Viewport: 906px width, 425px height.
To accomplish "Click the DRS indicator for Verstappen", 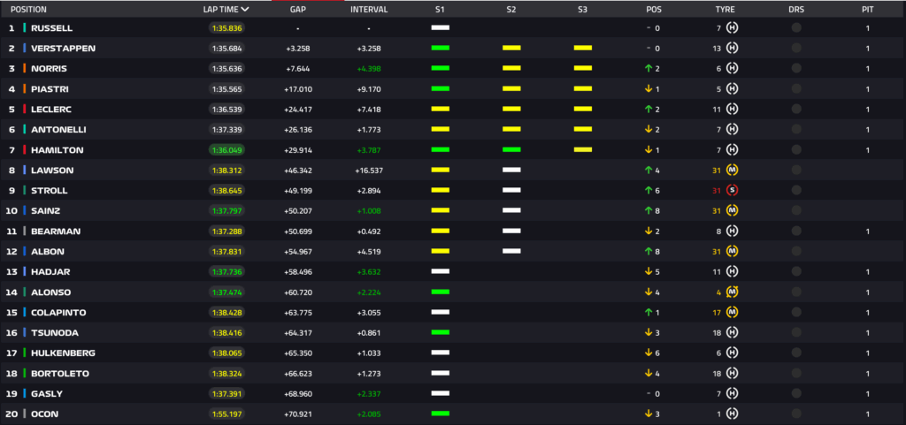I will click(x=796, y=49).
